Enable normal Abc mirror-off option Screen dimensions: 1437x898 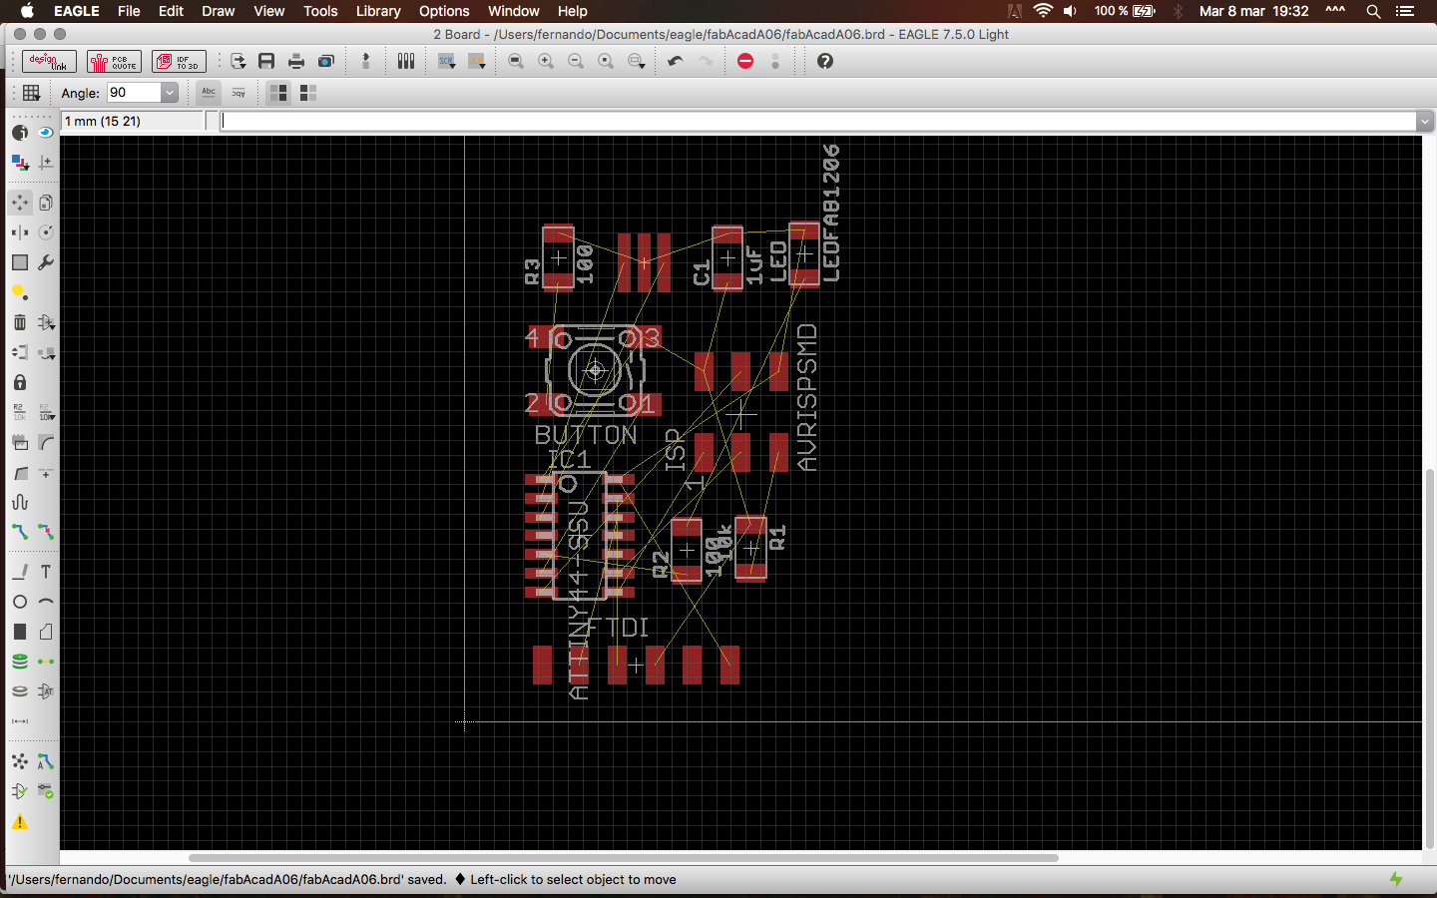tap(209, 93)
